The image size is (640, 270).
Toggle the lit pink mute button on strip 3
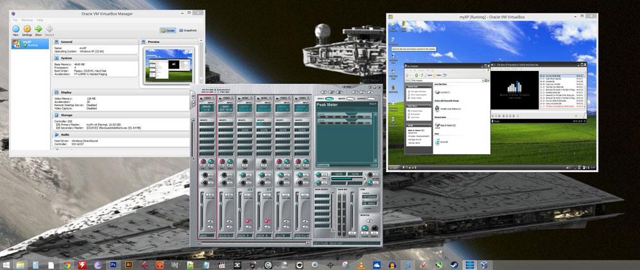coord(248,221)
